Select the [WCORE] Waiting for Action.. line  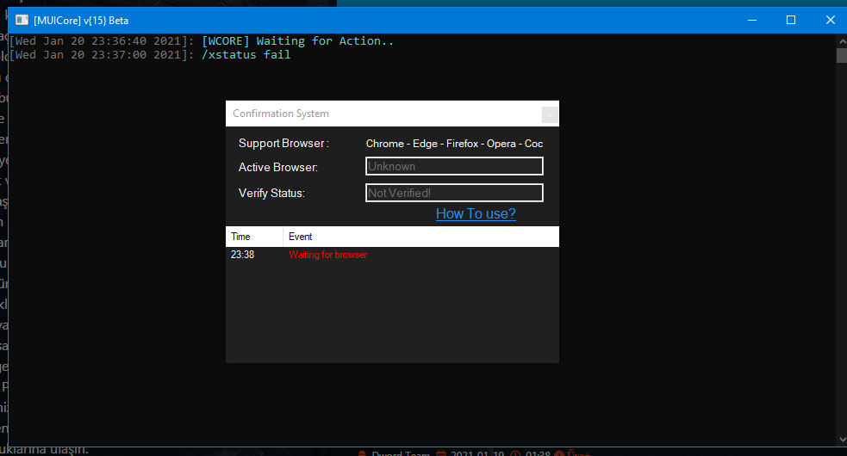(297, 41)
